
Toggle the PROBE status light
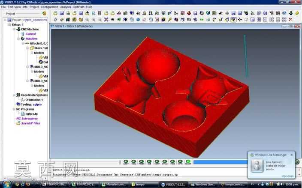[142, 162]
